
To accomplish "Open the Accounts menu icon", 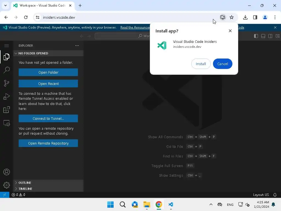I will [7, 172].
